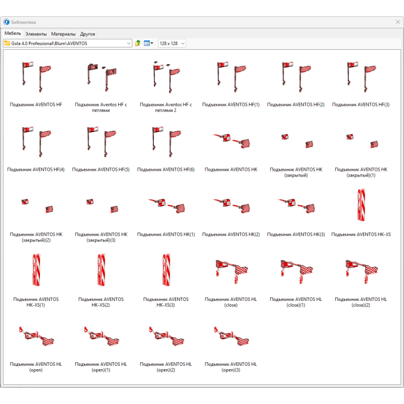Select the Подъемник AVENTOS HF thumbnail

(36, 76)
